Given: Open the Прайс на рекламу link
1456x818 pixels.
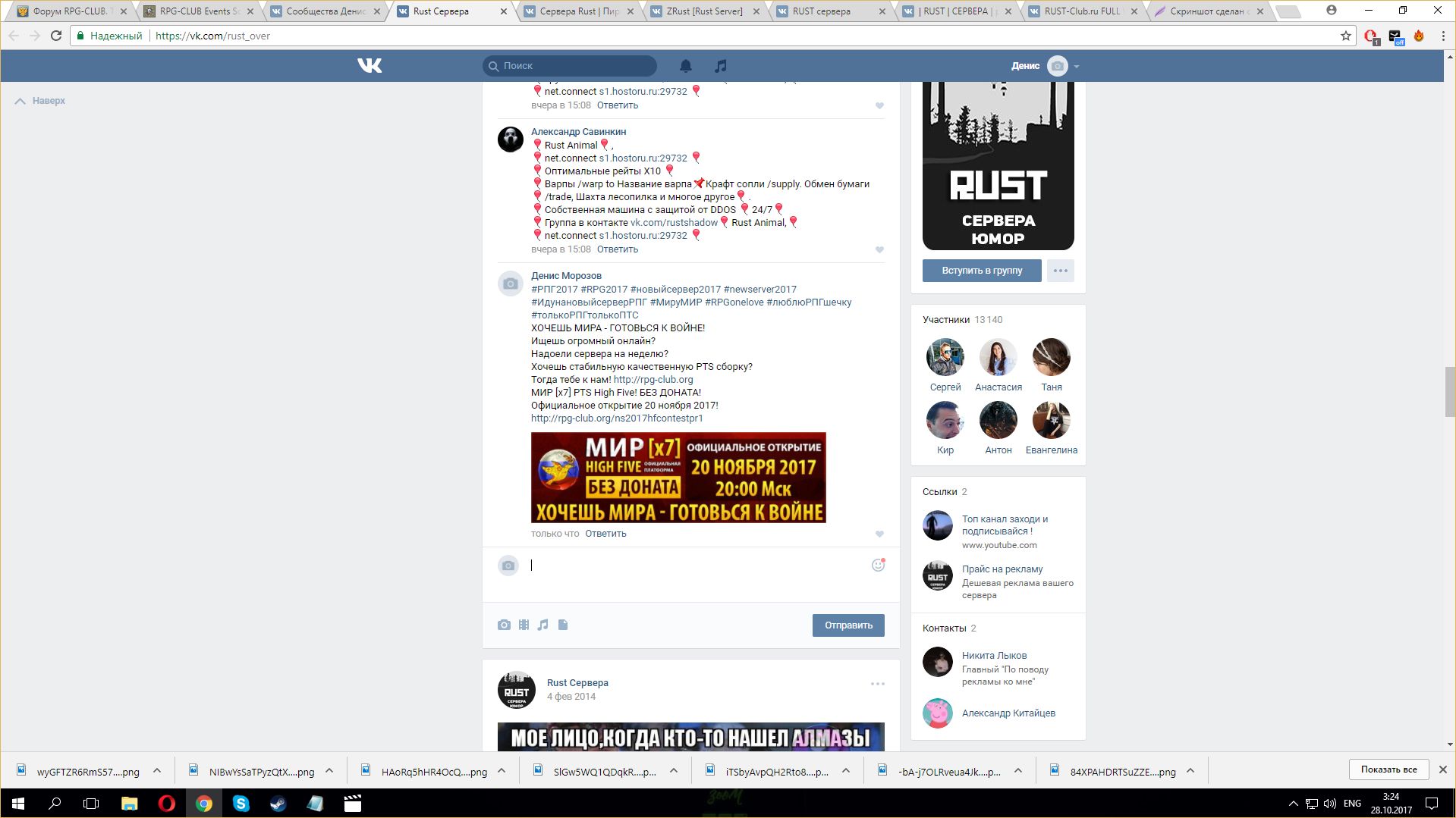Looking at the screenshot, I should (x=1002, y=569).
